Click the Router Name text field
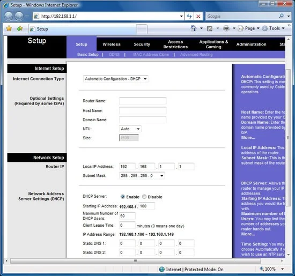Viewport: 295px width, 276px height. [143, 101]
